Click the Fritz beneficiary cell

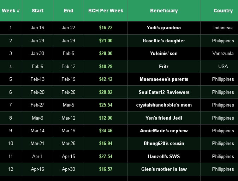tap(164, 66)
